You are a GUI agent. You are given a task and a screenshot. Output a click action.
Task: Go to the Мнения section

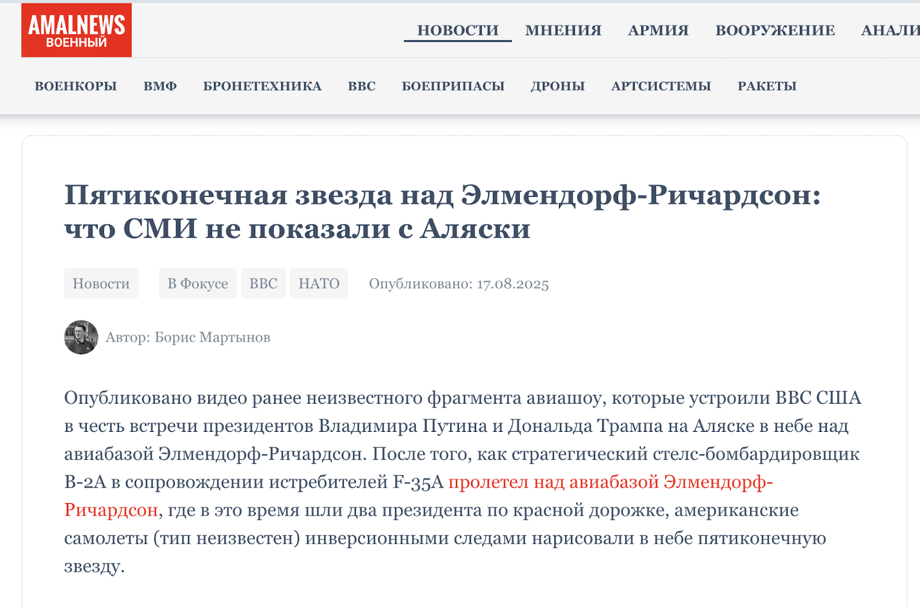click(563, 30)
